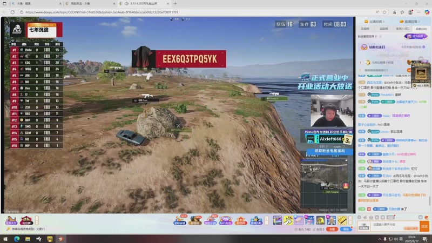Open the read aloud icon in address bar
Screen dimensions: 432x243
tap(377, 12)
